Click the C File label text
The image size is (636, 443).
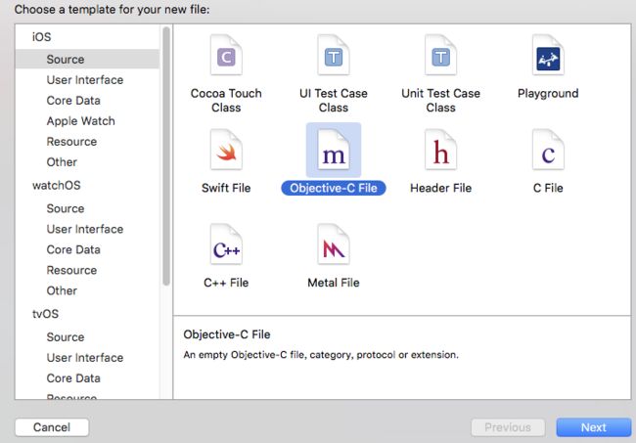[548, 188]
